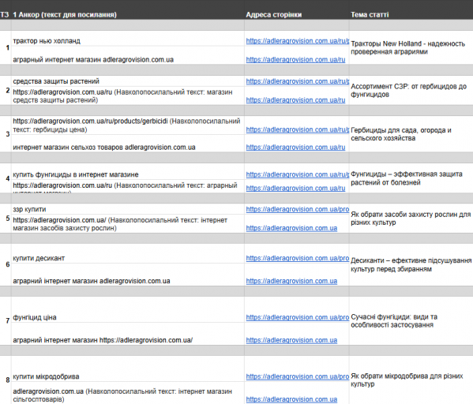
Task: Open link beside 'аграрний інтернет магазин adleragrovision.com.ua'
Action: coord(291,281)
